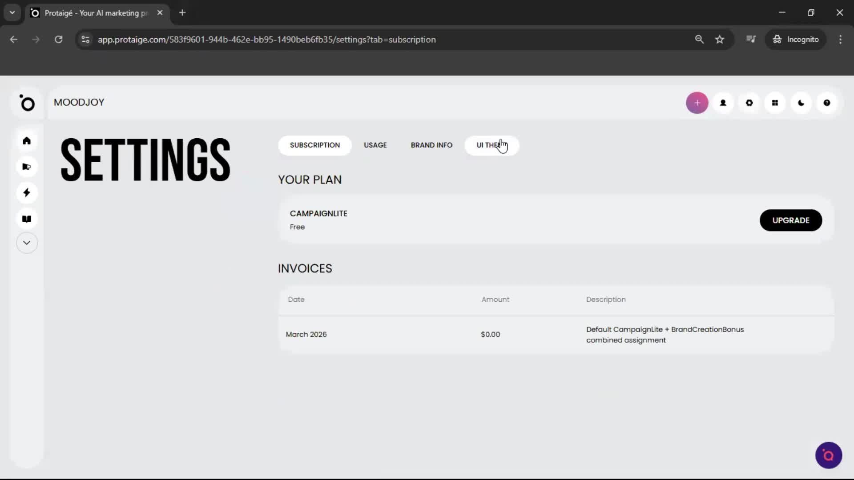Screen dimensions: 854x480
Task: Open the browser three-dot menu
Action: [841, 39]
